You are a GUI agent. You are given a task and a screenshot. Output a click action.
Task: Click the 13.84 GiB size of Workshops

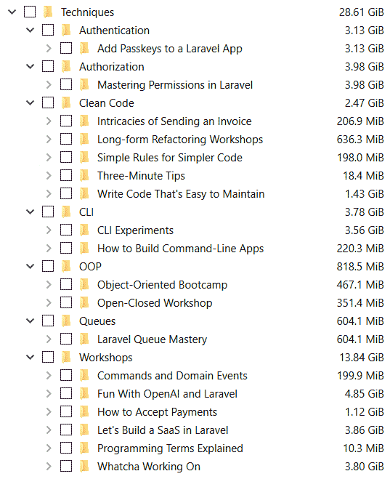(362, 358)
